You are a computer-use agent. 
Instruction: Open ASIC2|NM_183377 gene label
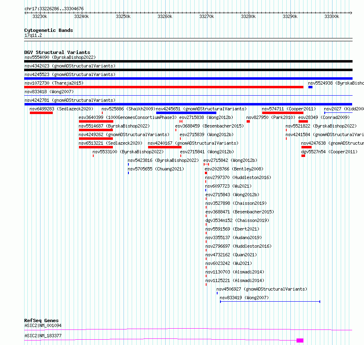pos(43,336)
